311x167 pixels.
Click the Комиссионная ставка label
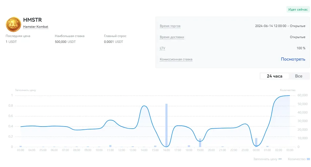pyautogui.click(x=176, y=59)
